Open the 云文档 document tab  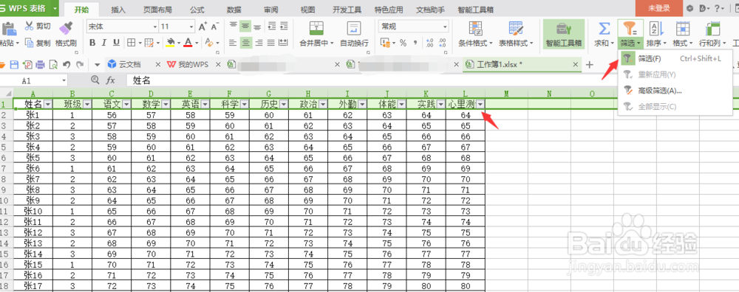pyautogui.click(x=129, y=64)
